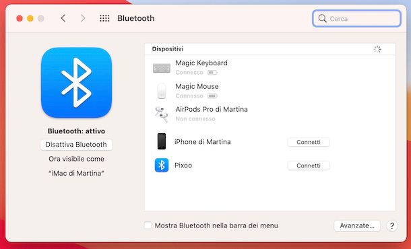Click the Bluetooth: attivo status label
Image resolution: width=411 pixels, height=249 pixels.
click(76, 131)
